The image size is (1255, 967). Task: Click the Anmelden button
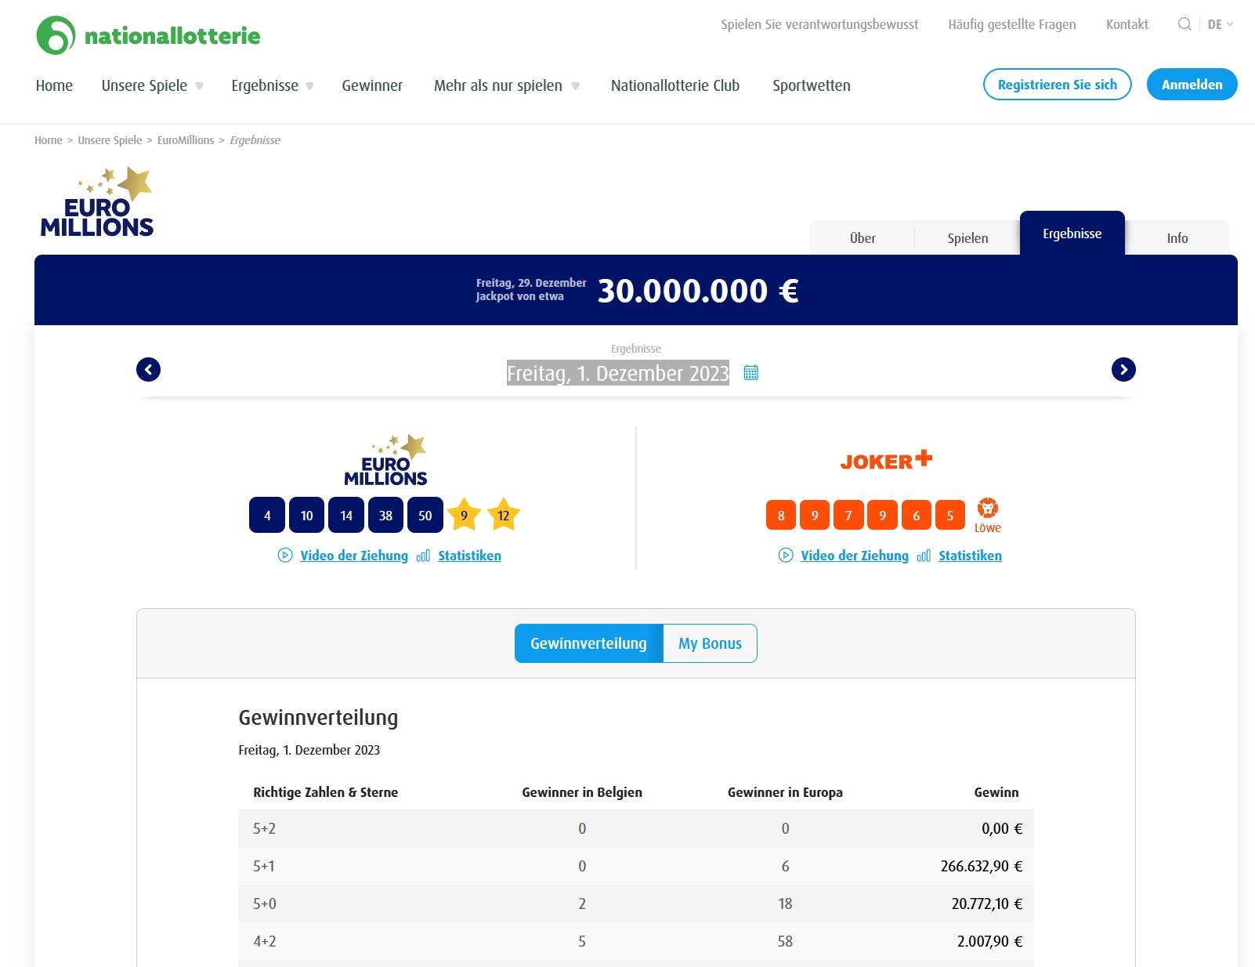click(x=1192, y=85)
